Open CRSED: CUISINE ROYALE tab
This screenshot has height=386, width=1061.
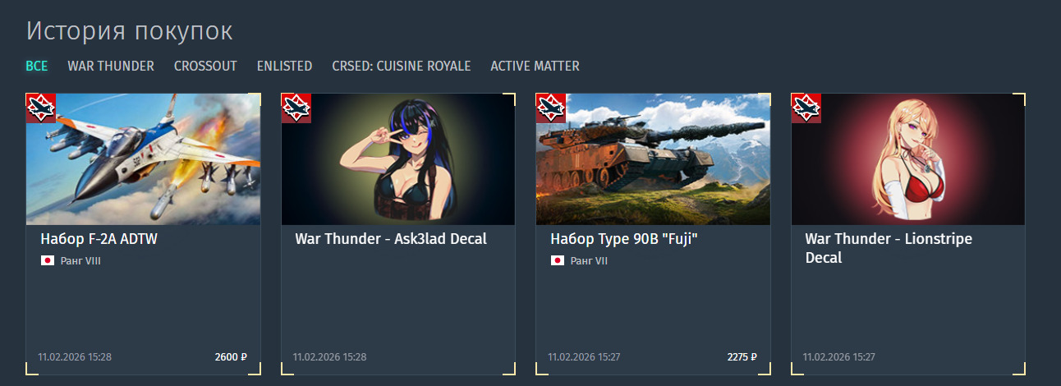tap(402, 66)
